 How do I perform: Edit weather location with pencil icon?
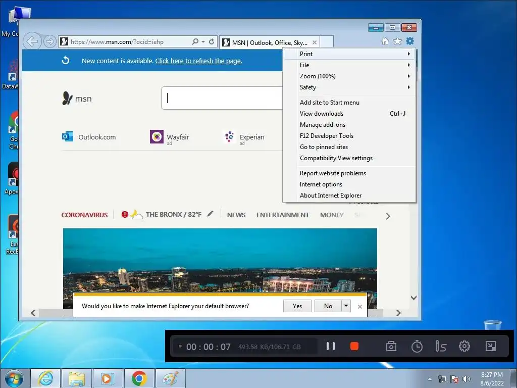point(210,214)
